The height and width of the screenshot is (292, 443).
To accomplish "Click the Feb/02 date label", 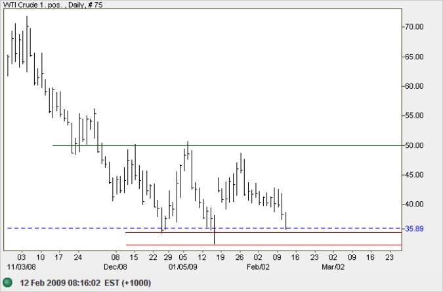I will point(258,267).
